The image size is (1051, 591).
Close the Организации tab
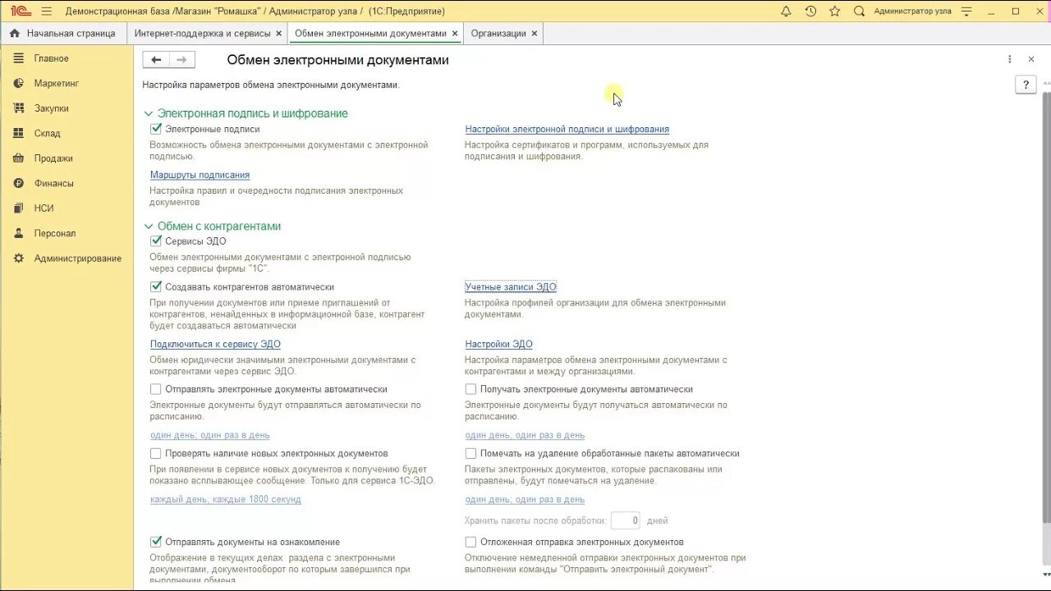point(535,34)
